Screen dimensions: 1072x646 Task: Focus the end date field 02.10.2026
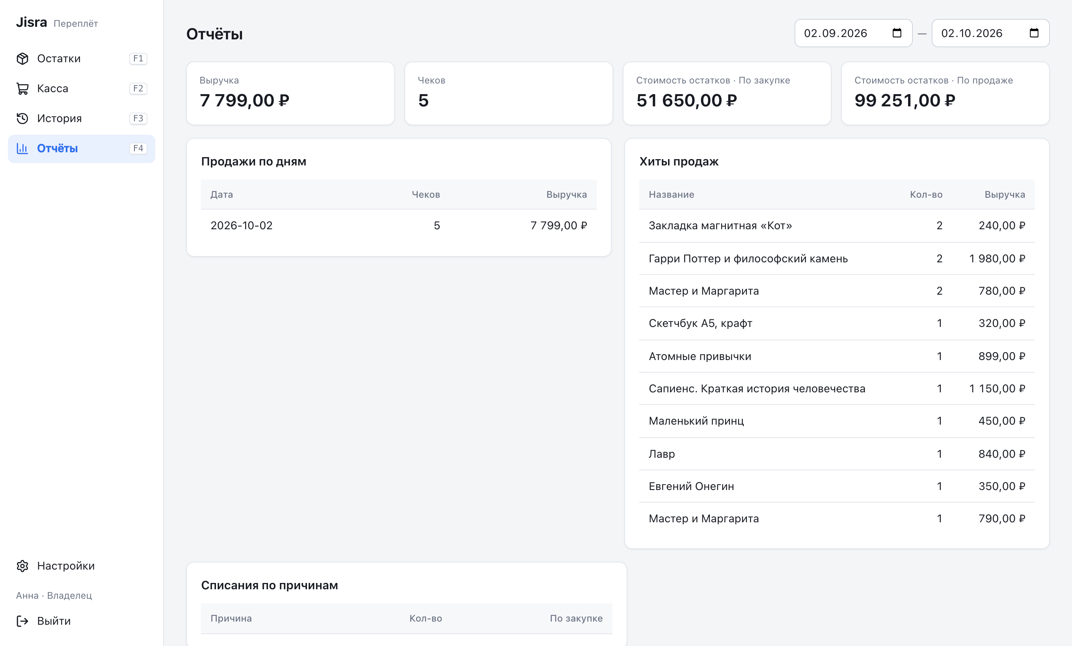[x=990, y=33]
